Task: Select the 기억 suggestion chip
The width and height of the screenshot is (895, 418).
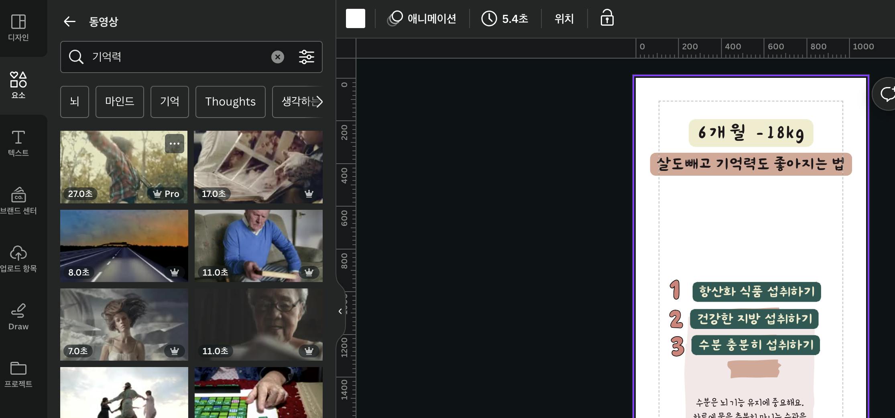Action: coord(170,102)
